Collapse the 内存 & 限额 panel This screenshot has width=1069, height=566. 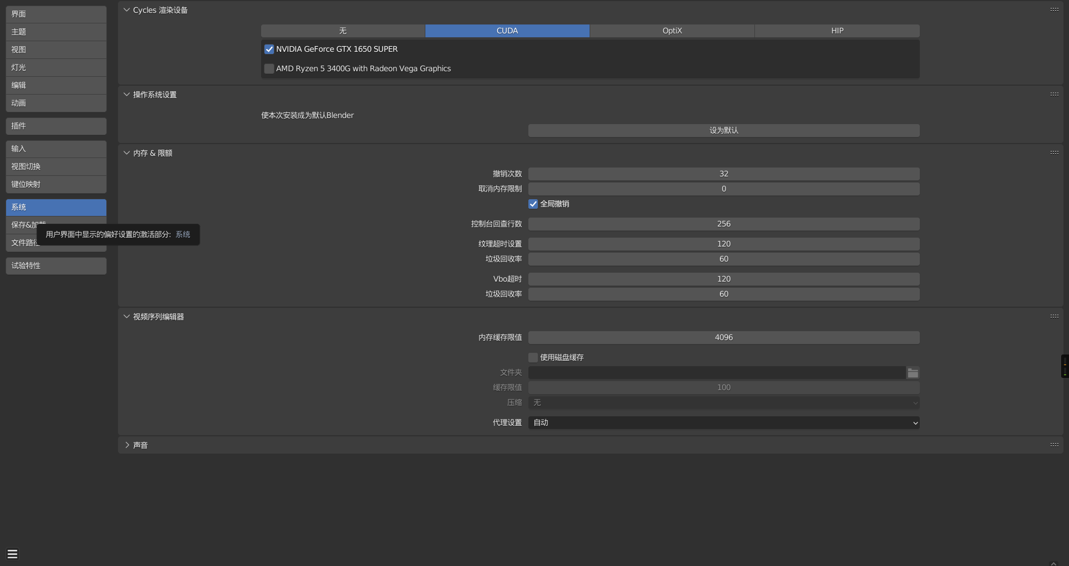click(126, 153)
